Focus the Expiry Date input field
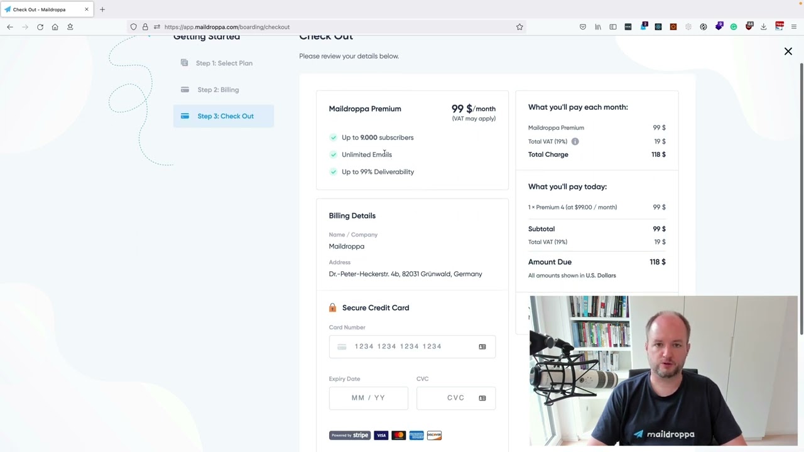 tap(368, 398)
